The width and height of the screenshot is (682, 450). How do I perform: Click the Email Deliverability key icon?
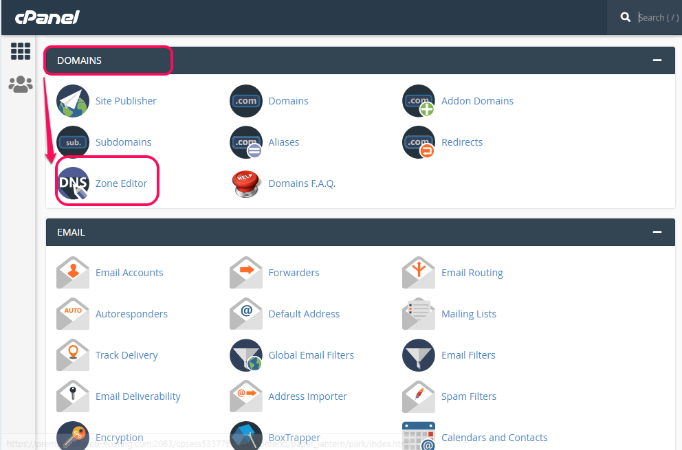coord(73,396)
